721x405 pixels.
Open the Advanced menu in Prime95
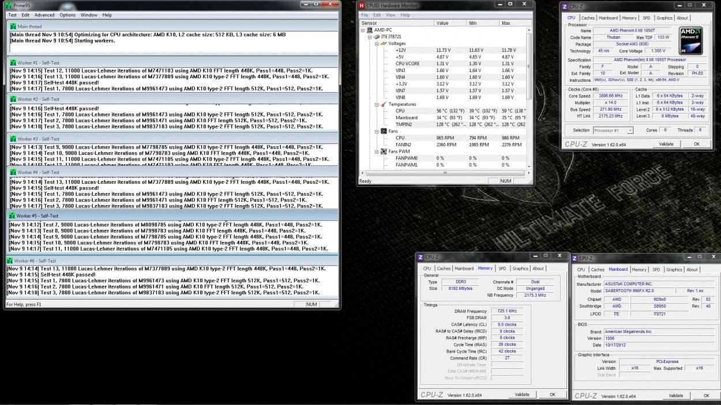pyautogui.click(x=44, y=15)
